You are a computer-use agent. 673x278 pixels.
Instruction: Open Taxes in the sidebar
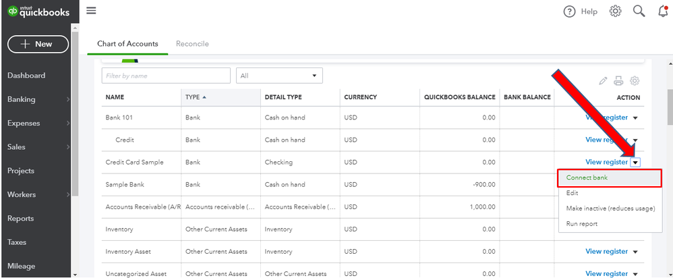pyautogui.click(x=17, y=242)
